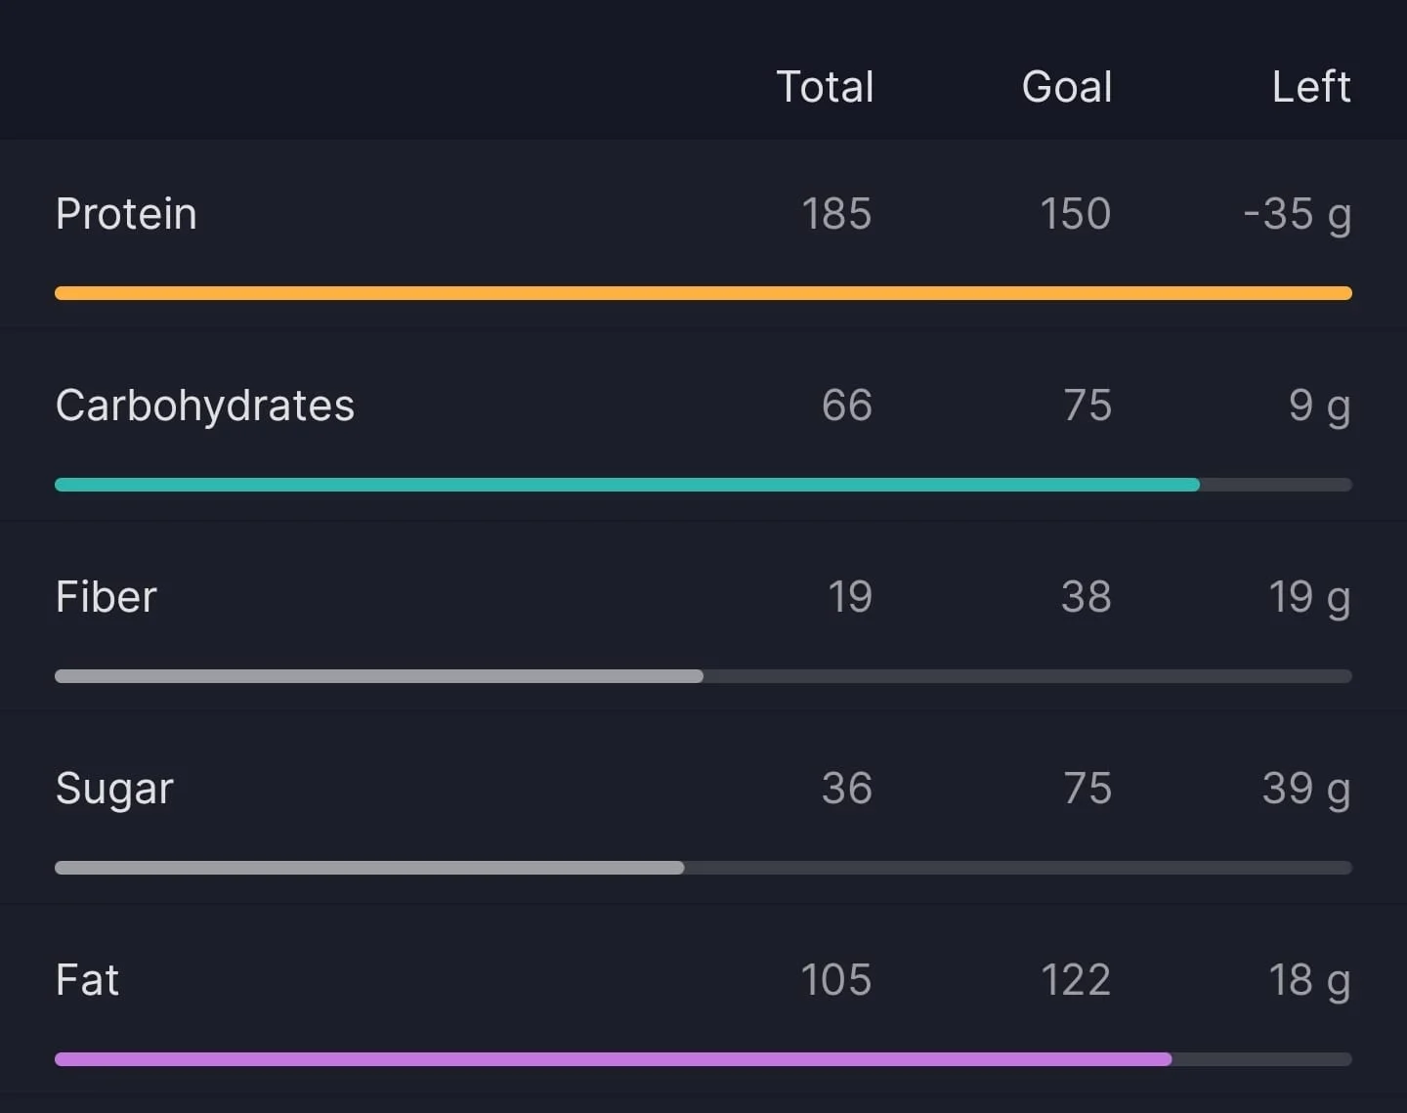
Task: Click the Left column header
Action: [1311, 87]
